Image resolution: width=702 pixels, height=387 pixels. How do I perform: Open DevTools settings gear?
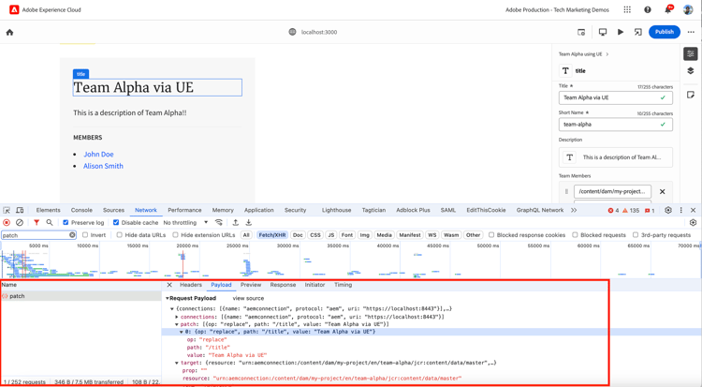[668, 210]
